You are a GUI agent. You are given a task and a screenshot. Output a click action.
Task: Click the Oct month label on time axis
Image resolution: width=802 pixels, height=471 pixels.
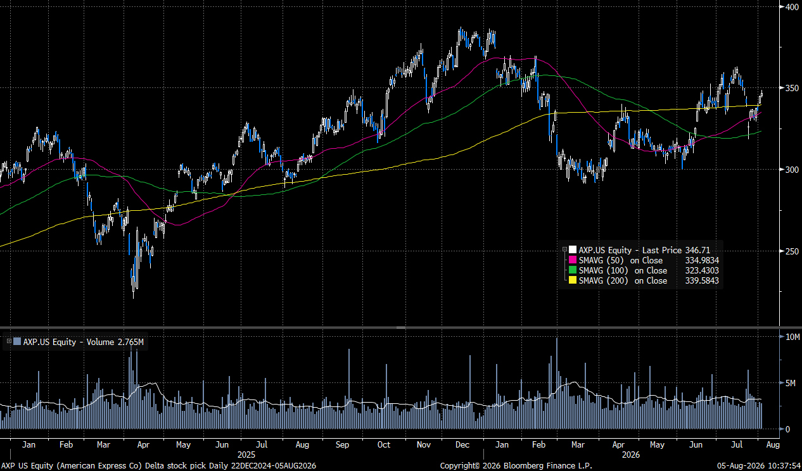(x=383, y=445)
